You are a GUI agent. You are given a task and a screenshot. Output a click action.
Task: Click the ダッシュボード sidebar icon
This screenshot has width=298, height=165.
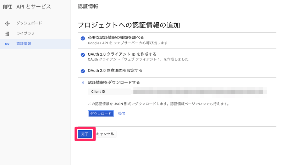pyautogui.click(x=7, y=23)
